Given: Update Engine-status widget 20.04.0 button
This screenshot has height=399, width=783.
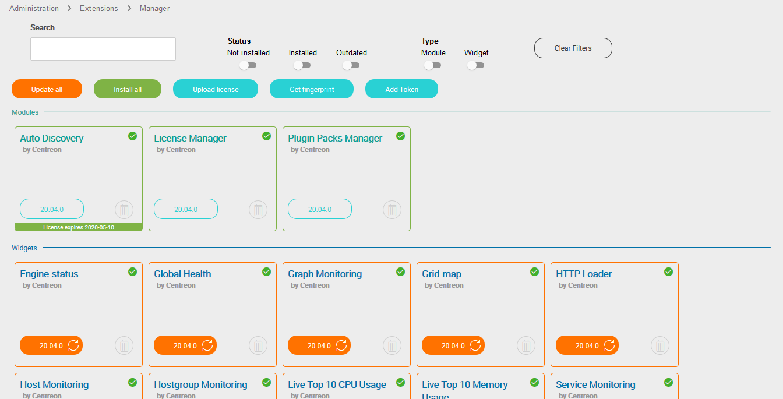Looking at the screenshot, I should [51, 345].
